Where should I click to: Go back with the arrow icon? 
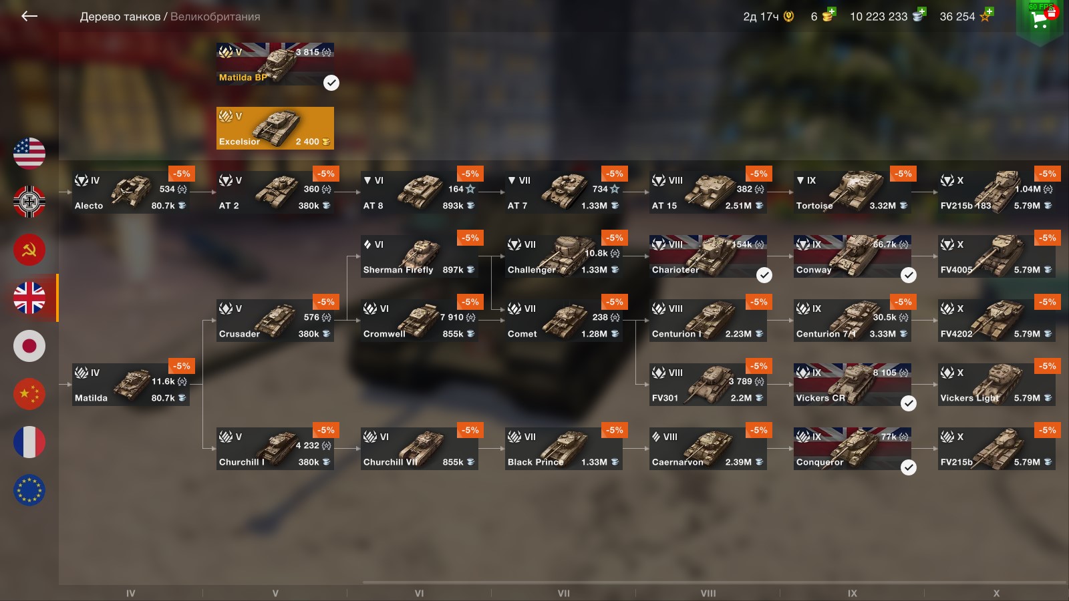(29, 16)
